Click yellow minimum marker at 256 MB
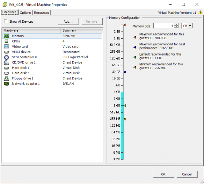This screenshot has width=204, height=184. coord(125,119)
